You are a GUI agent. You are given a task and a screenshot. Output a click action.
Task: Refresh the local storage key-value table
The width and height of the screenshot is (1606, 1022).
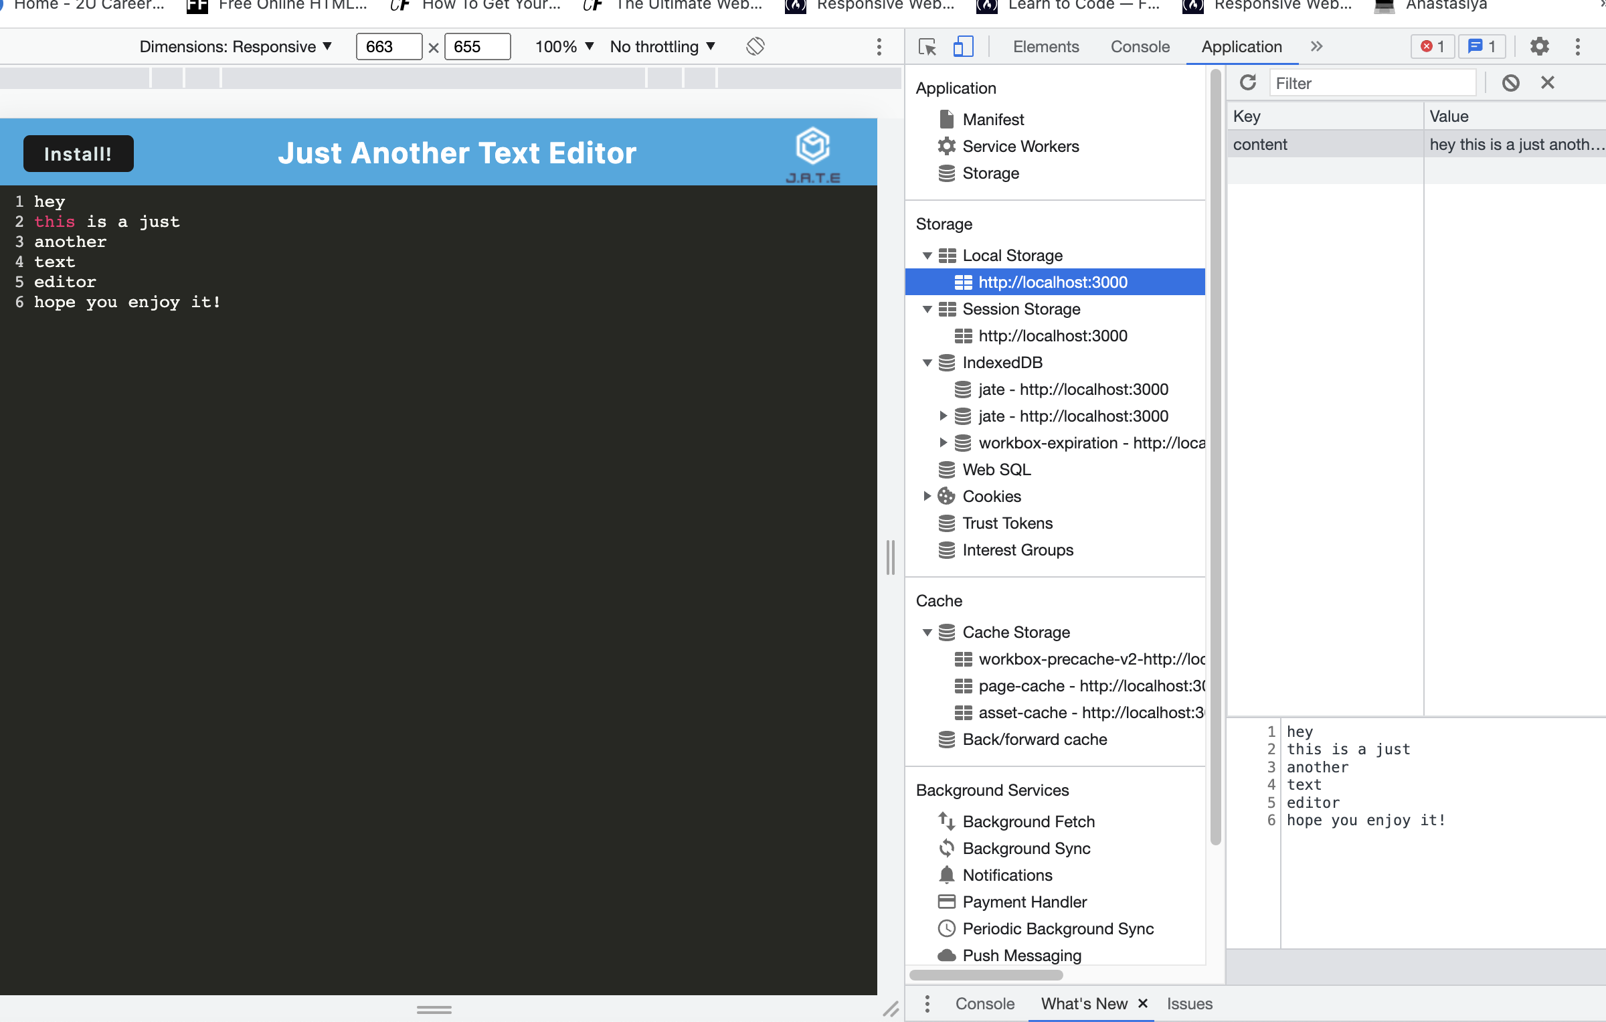1249,82
